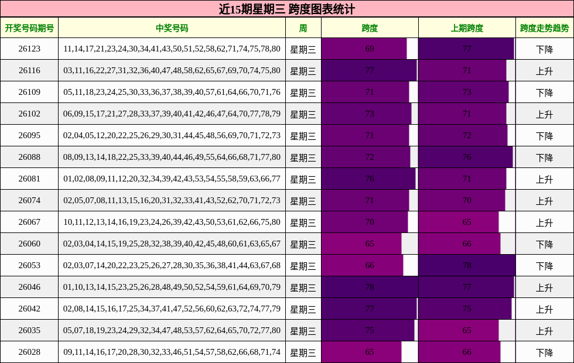Screen dimensions: 574x363
Task: Click winning numbers of issue 26116
Action: (172, 70)
